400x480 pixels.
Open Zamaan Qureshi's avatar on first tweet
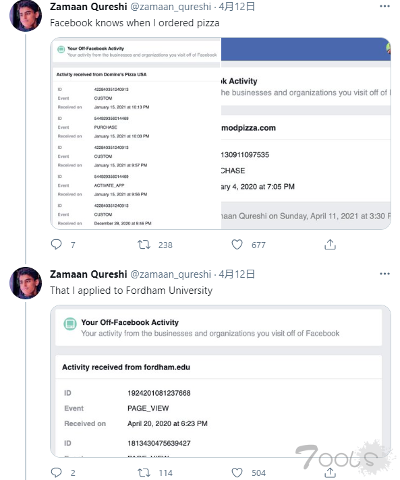pyautogui.click(x=26, y=16)
